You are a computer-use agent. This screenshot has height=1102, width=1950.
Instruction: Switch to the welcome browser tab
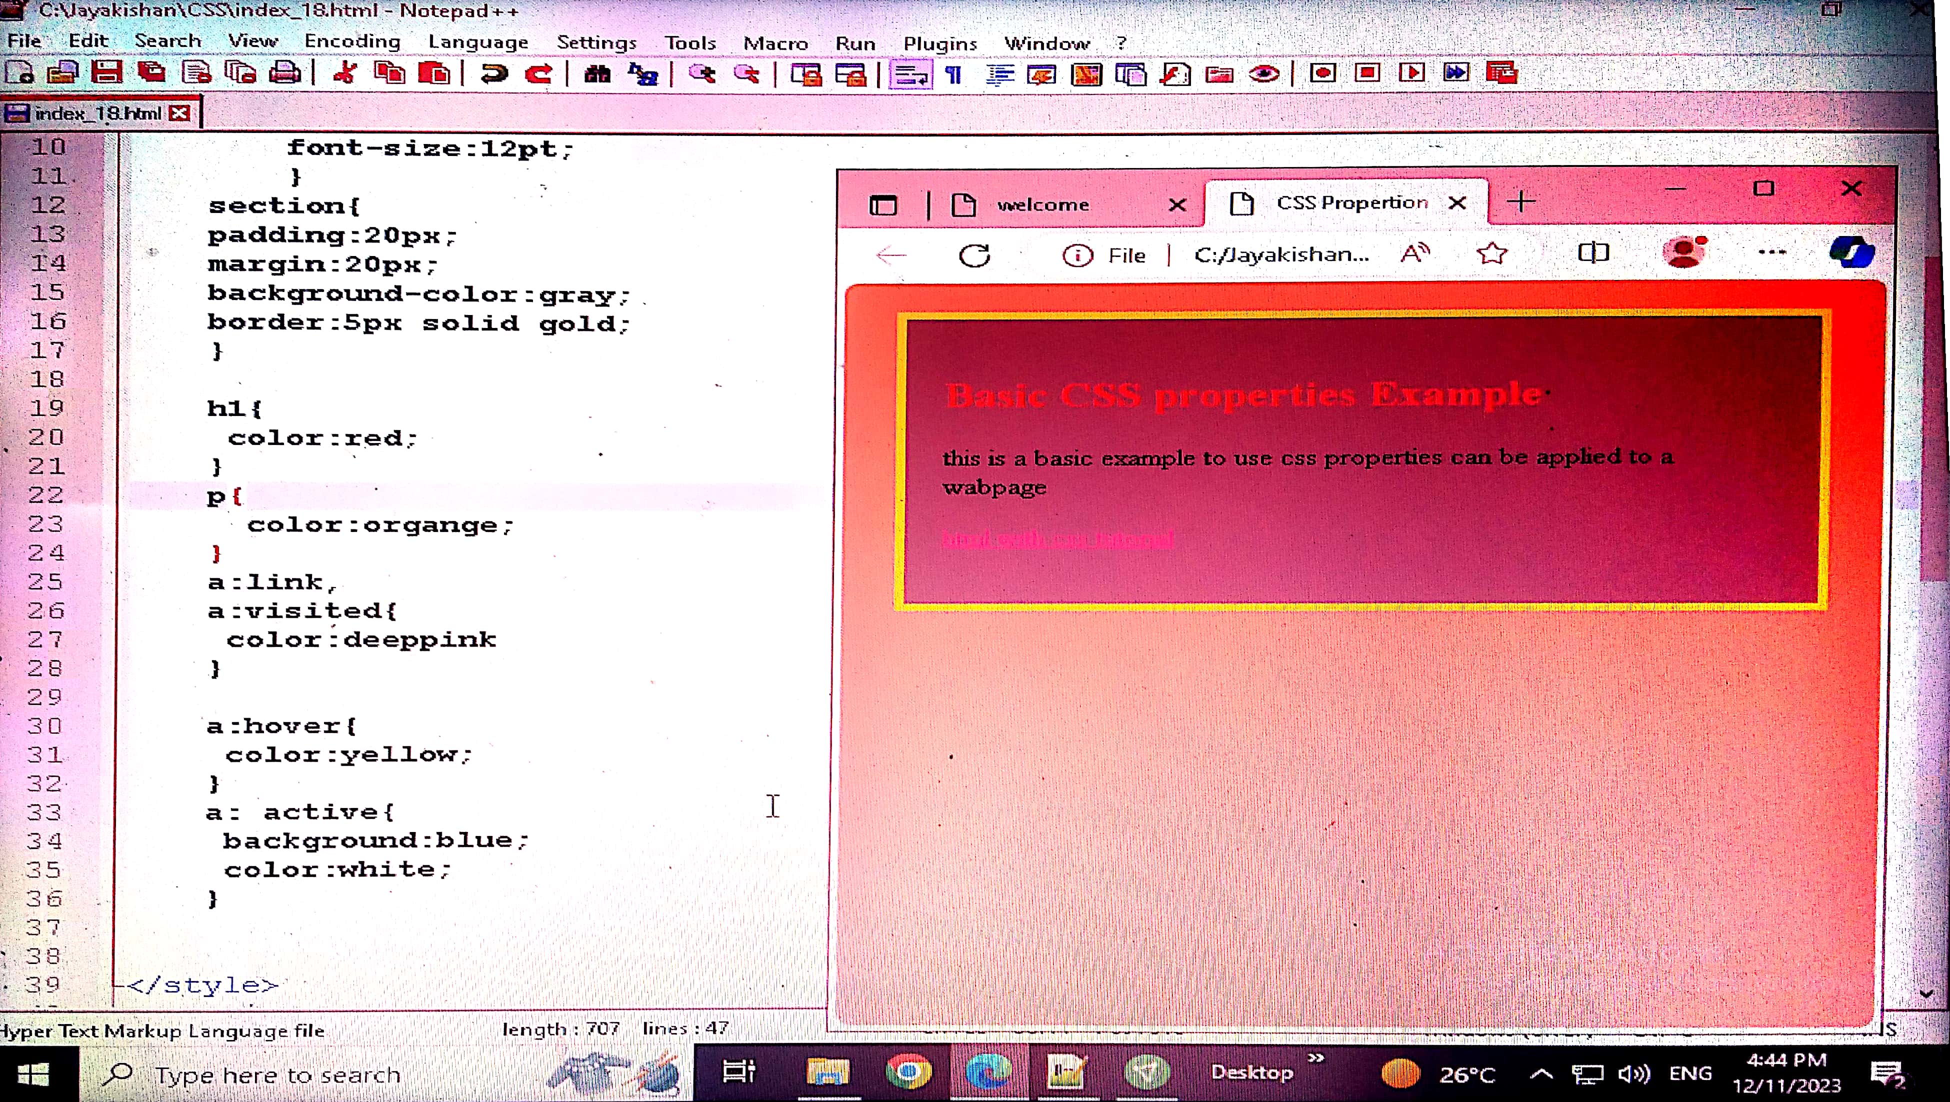(x=1042, y=204)
